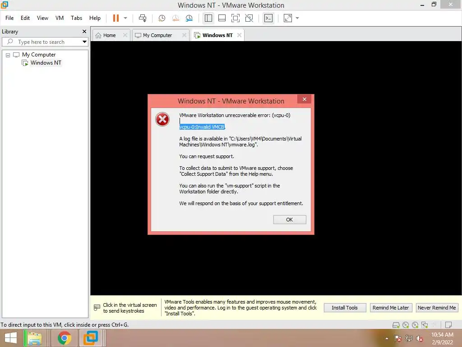Click the Action Center flag tray icon
This screenshot has width=462, height=347.
(398, 338)
